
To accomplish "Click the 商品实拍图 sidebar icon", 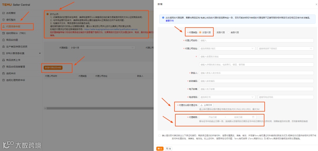I will (4, 40).
